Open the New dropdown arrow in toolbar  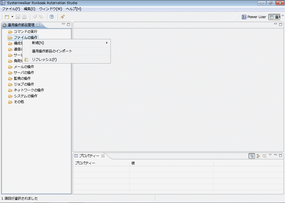coord(12,17)
